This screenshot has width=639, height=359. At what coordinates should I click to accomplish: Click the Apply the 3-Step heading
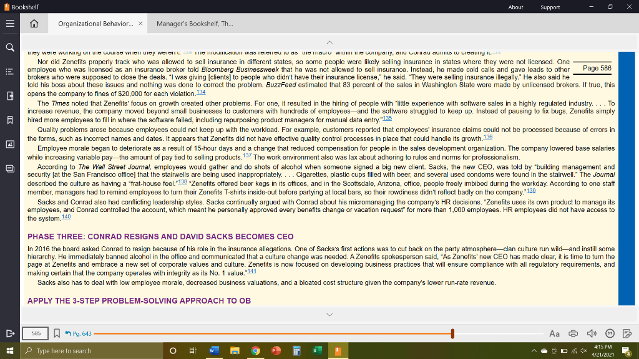click(139, 301)
